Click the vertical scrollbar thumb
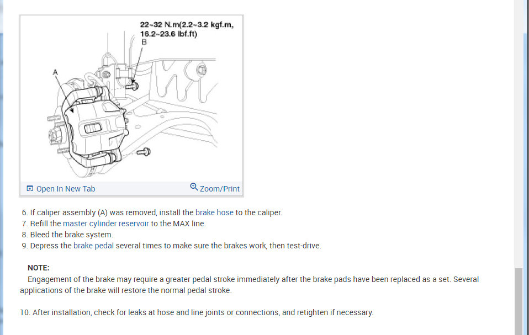Screen dimensions: 529x335 (519, 301)
